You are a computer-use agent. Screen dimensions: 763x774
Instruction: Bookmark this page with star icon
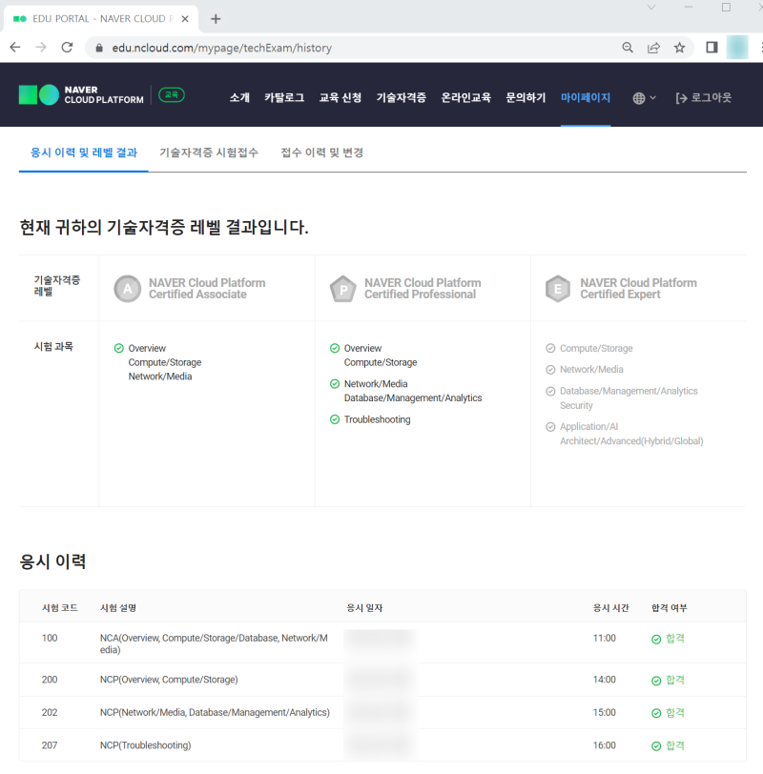[679, 48]
